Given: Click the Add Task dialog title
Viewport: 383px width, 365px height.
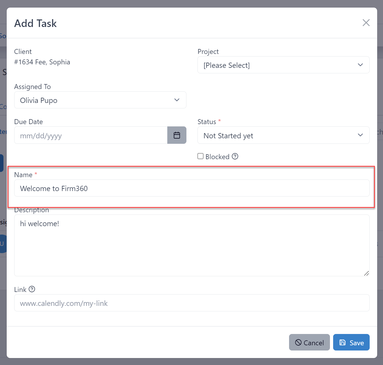Looking at the screenshot, I should [x=35, y=23].
